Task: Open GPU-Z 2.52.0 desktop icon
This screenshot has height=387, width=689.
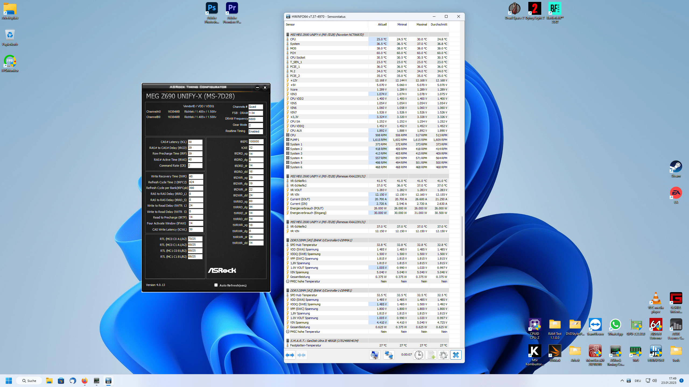Action: [x=636, y=327]
